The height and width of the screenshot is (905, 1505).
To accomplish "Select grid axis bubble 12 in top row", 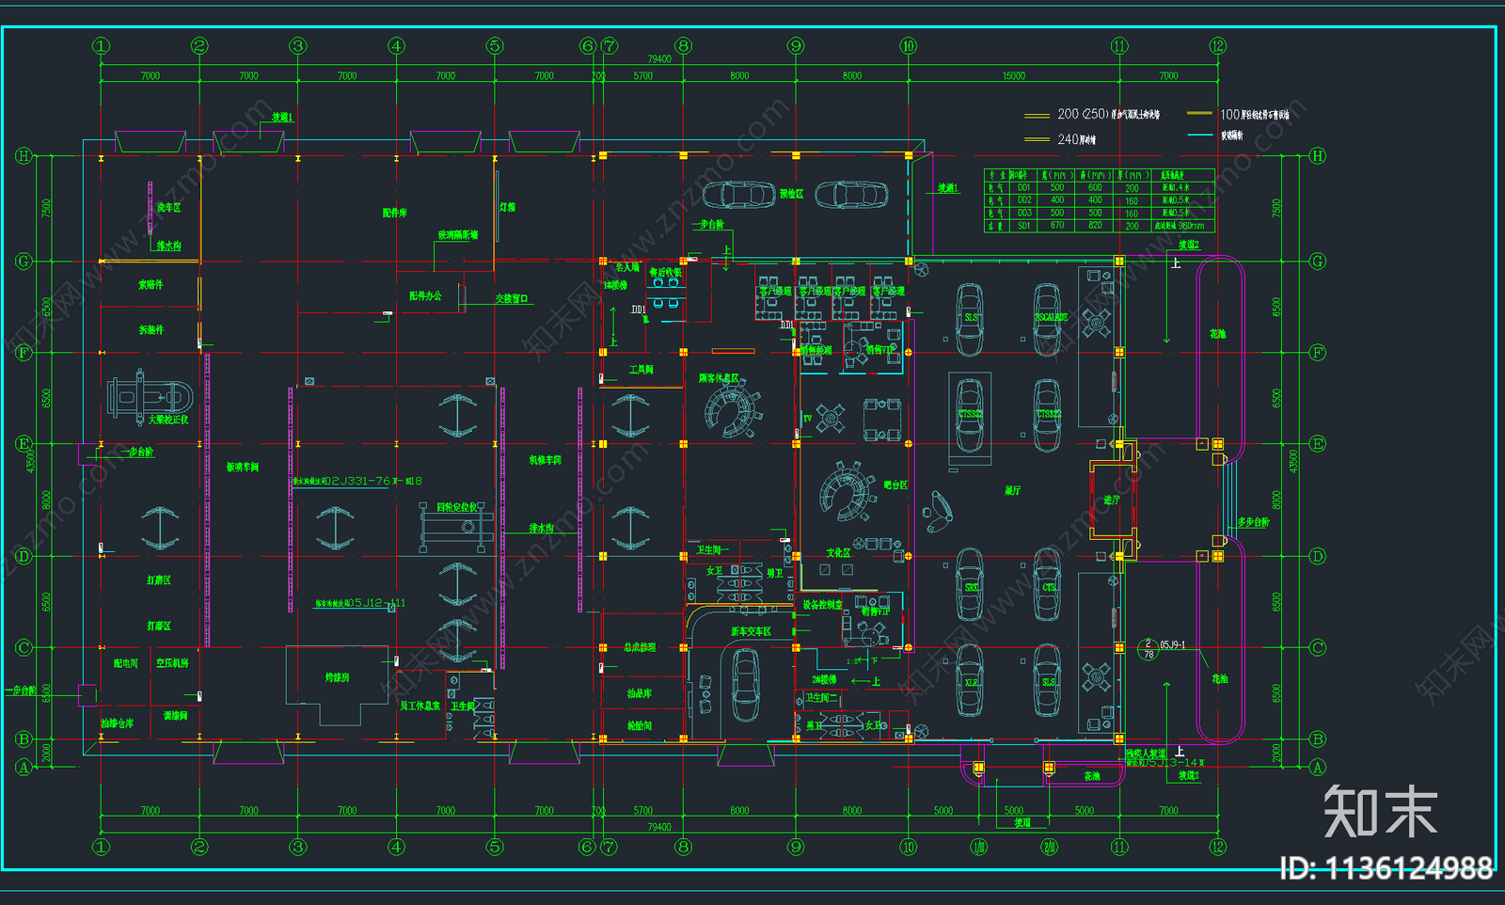I will coord(1218,46).
